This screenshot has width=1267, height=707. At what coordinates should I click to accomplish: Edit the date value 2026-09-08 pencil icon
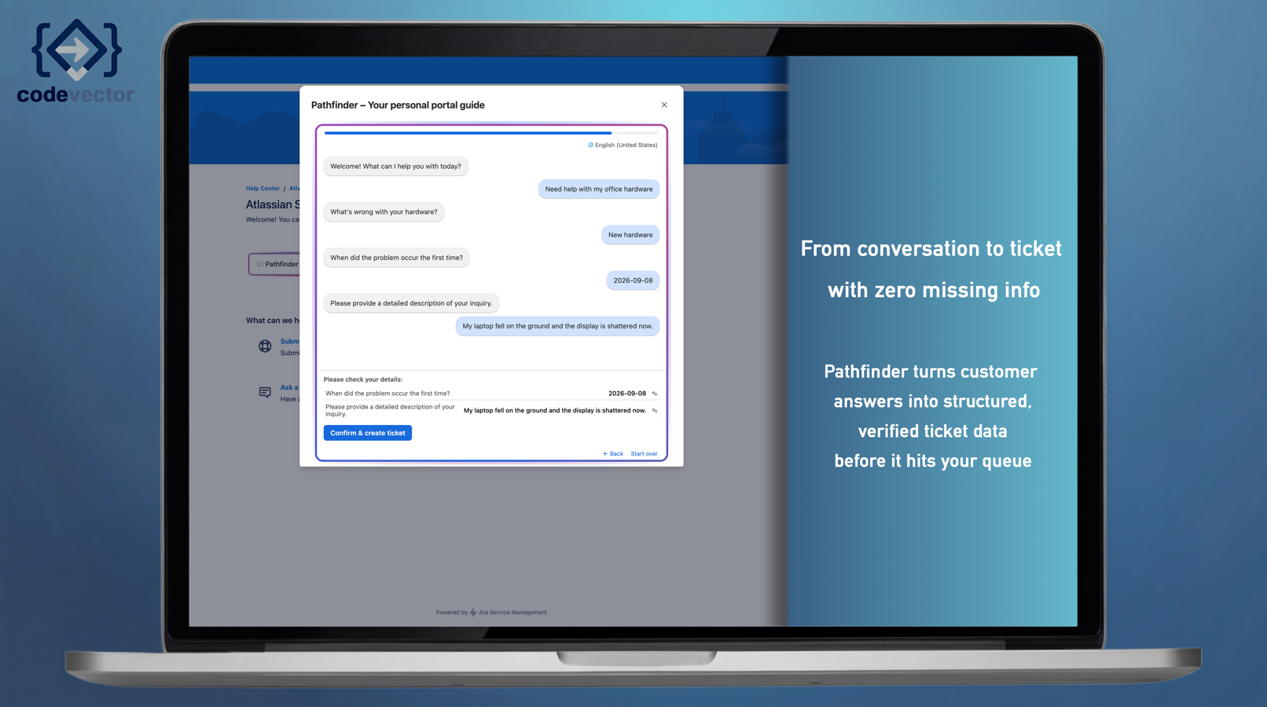coord(655,394)
